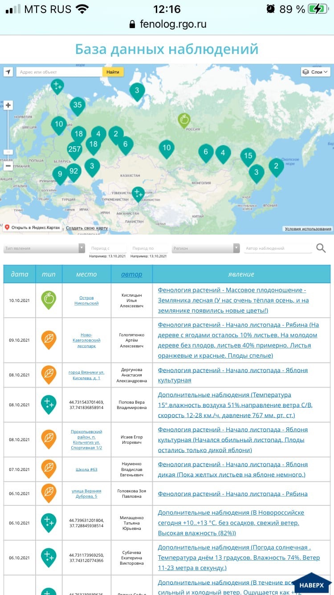Click date cell 09.10.2021

(x=20, y=340)
